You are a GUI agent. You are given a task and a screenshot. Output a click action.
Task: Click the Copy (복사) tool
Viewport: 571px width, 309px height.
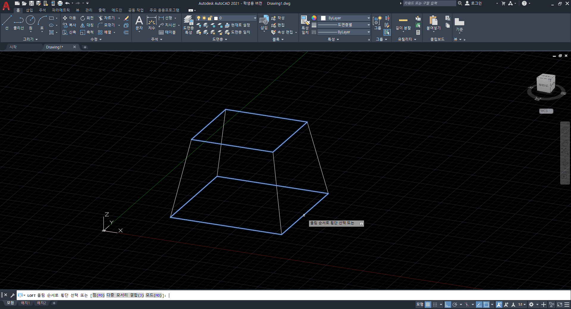point(69,25)
